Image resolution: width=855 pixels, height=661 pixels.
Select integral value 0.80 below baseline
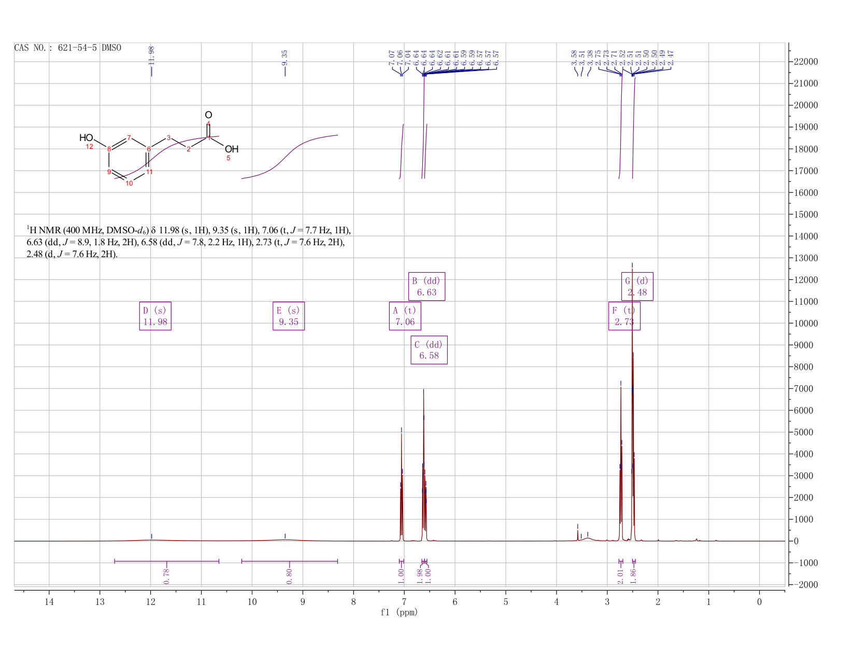(x=289, y=575)
